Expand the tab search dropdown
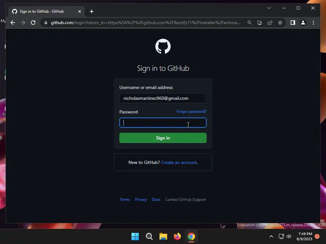 click(269, 8)
